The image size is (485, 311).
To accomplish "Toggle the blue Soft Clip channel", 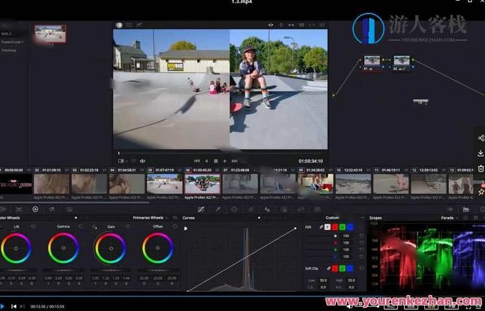I will pyautogui.click(x=349, y=268).
